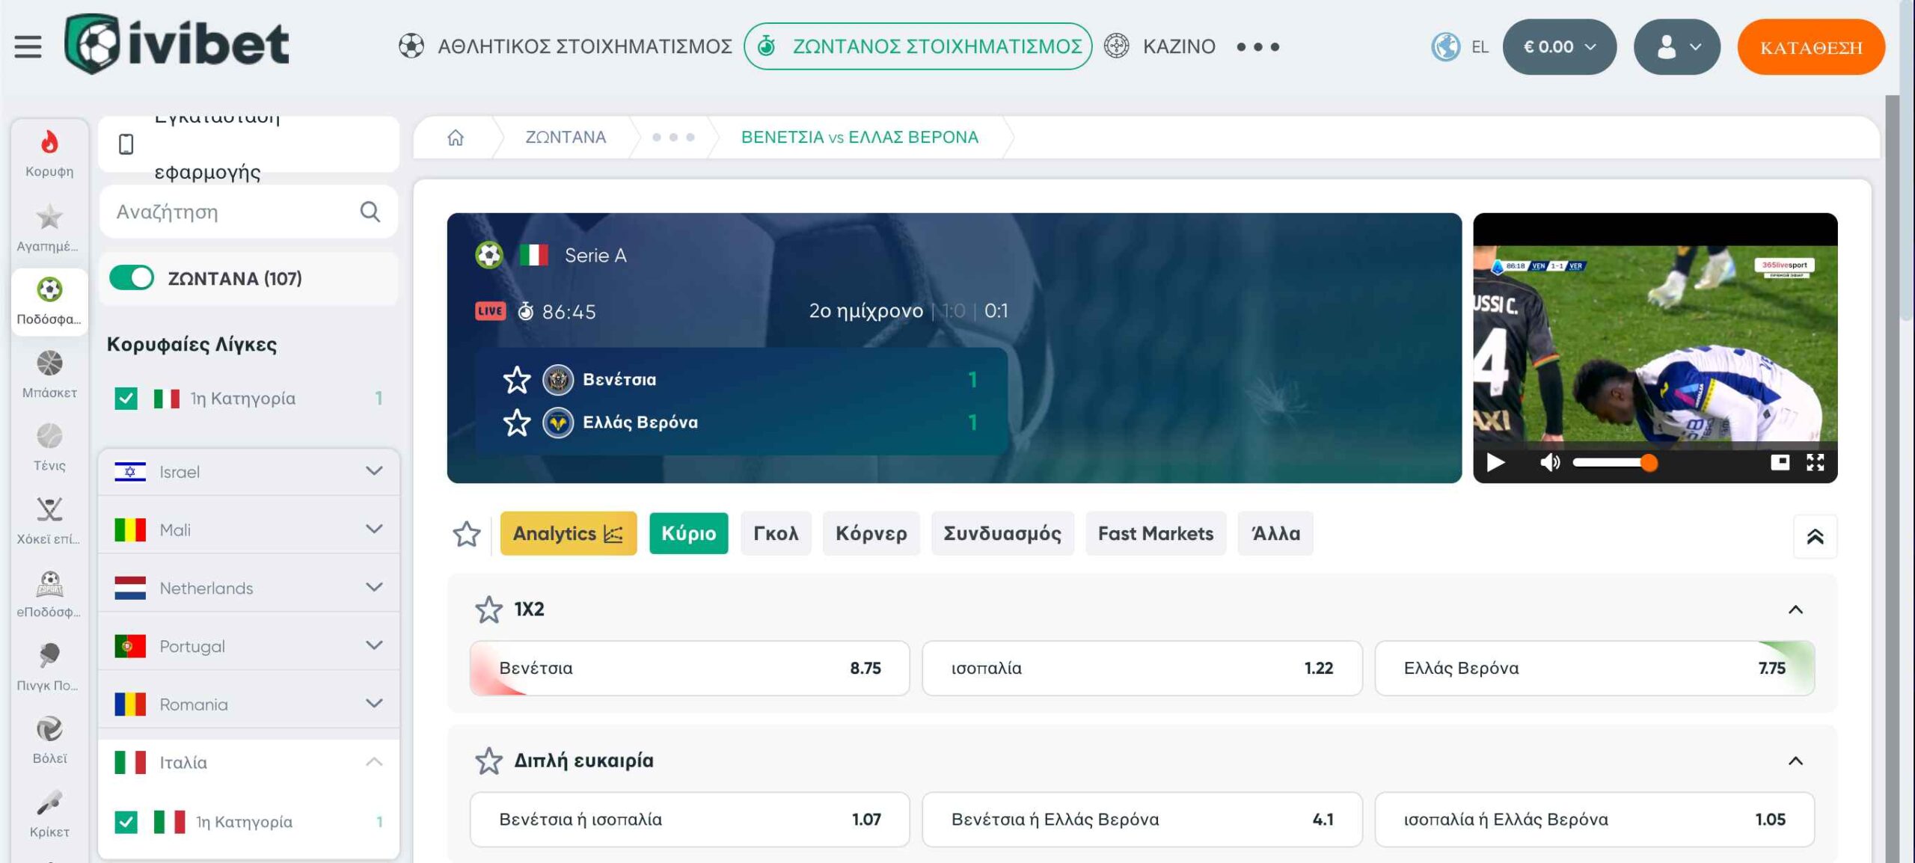Viewport: 1915px width, 863px height.
Task: Open the Fast Markets tab
Action: pyautogui.click(x=1155, y=533)
